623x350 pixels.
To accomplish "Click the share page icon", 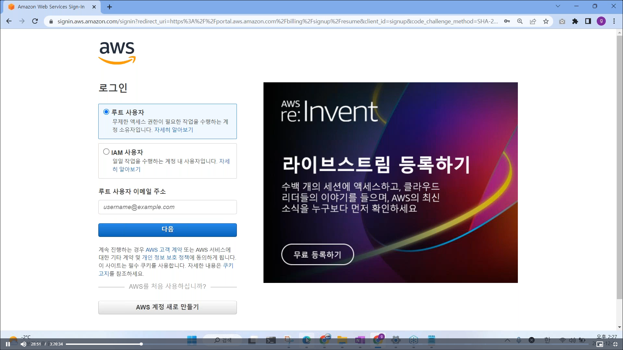I will point(533,21).
